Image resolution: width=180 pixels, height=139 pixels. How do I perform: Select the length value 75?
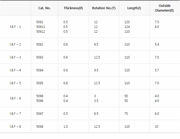126,113
